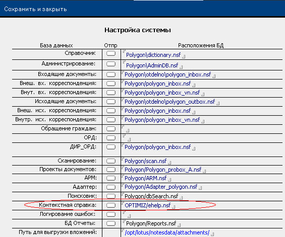The image size is (285, 237).
Task: Click the 'Входящие документы:' label
Action: pos(67,74)
